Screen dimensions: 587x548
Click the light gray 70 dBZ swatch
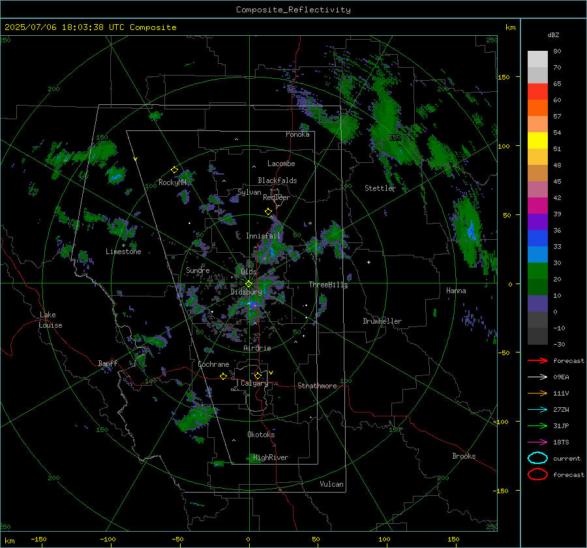click(537, 59)
